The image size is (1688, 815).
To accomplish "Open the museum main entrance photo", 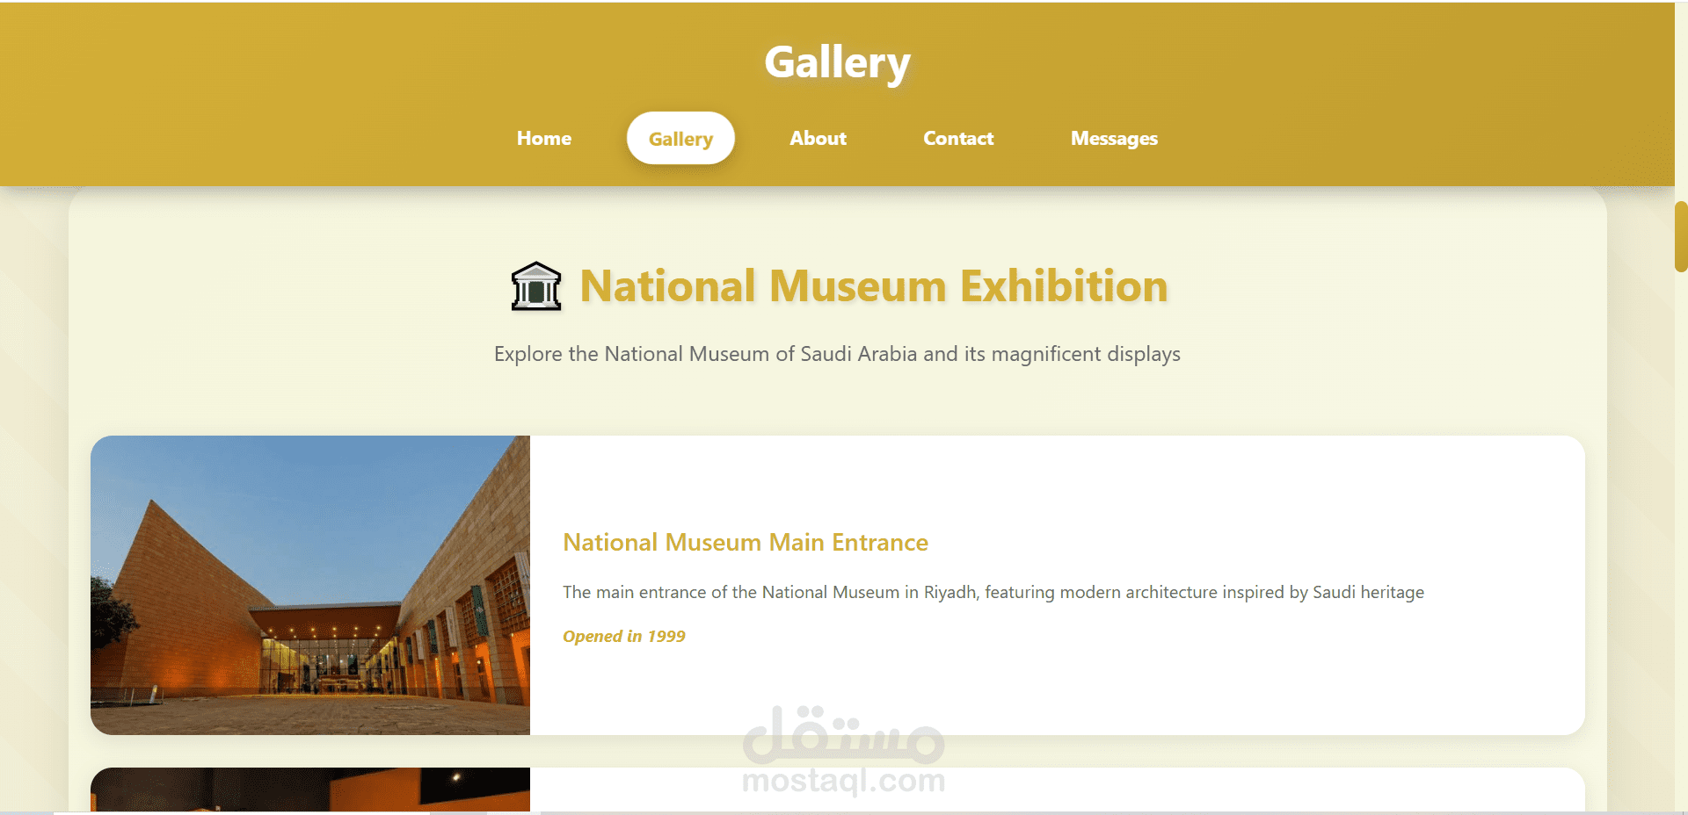I will [310, 585].
